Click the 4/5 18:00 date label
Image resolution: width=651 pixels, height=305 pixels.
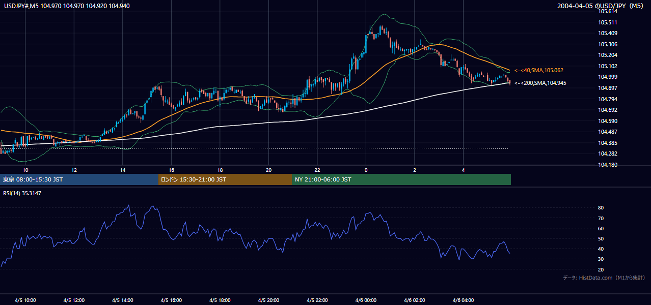(220, 300)
